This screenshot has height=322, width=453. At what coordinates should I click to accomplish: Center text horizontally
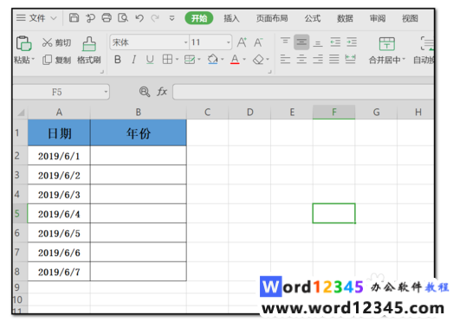301,59
